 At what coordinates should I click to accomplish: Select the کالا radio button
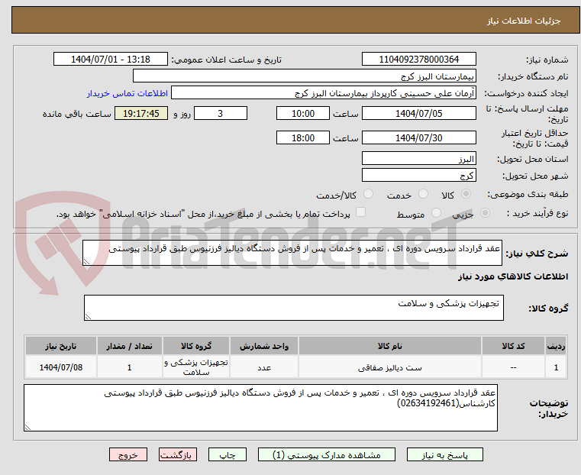466,194
